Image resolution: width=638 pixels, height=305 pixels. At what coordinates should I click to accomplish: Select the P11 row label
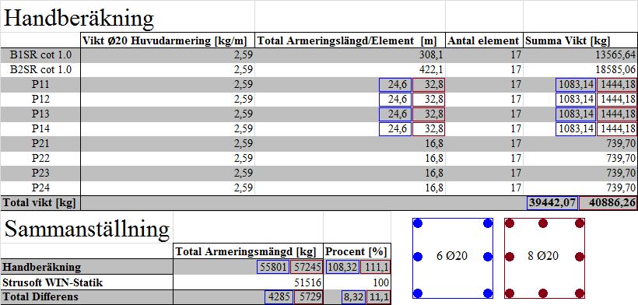[x=40, y=85]
